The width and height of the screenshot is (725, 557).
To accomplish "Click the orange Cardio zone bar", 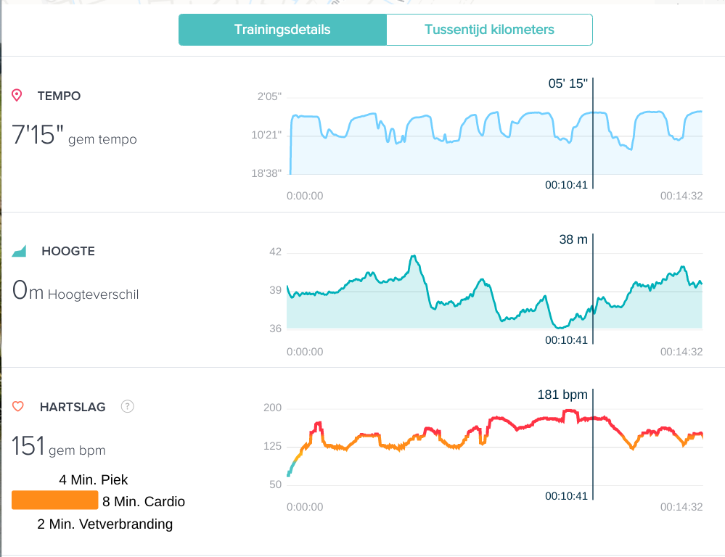I will (x=54, y=500).
